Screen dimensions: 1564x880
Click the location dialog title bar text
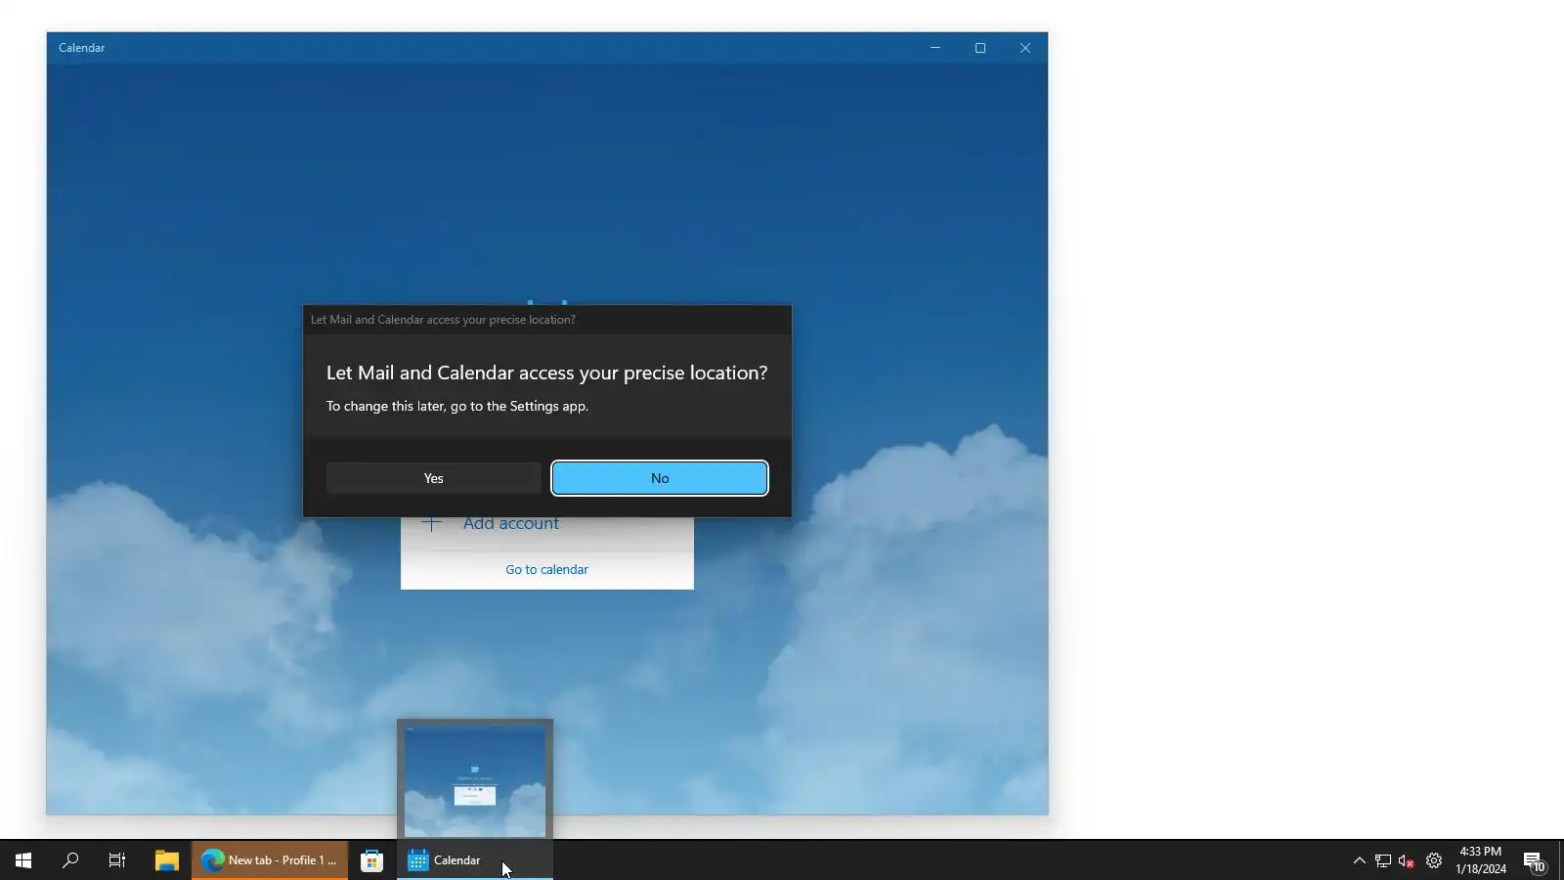(x=443, y=320)
